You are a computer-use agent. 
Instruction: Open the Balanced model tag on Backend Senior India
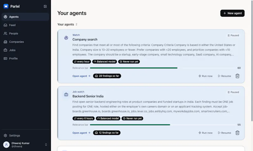(x=108, y=119)
